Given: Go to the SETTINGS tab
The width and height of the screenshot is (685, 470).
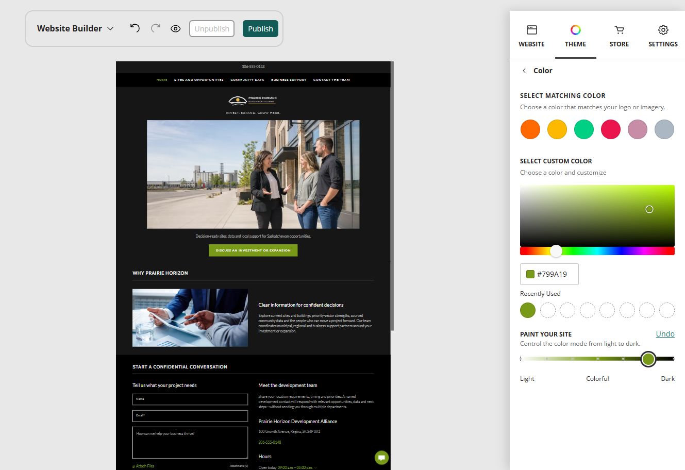Looking at the screenshot, I should pyautogui.click(x=663, y=36).
